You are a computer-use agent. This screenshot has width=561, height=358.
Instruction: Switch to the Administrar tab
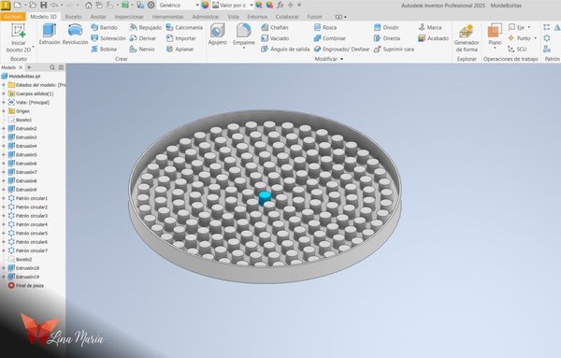[206, 17]
